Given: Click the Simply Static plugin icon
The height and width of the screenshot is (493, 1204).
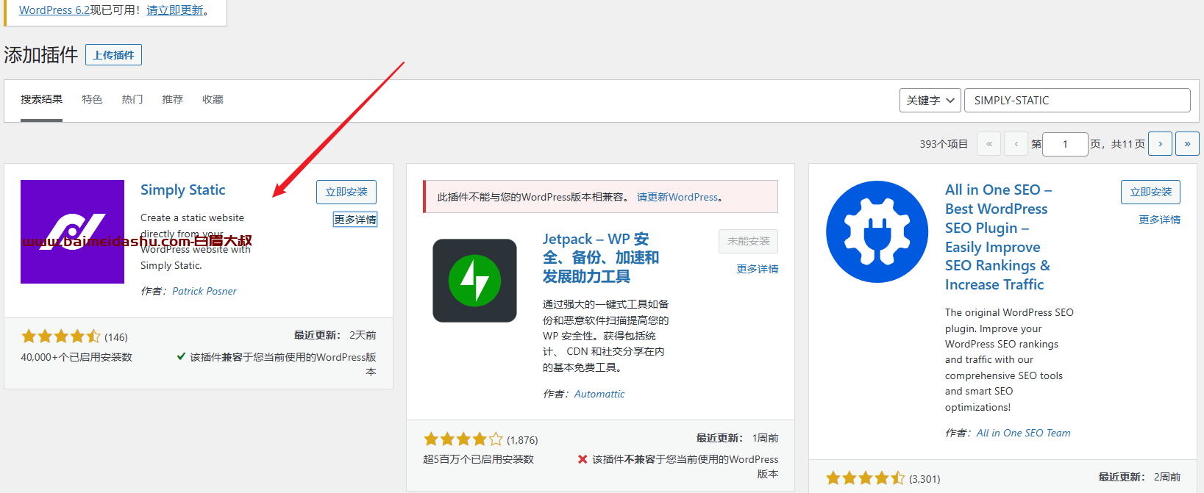Looking at the screenshot, I should click(x=72, y=231).
